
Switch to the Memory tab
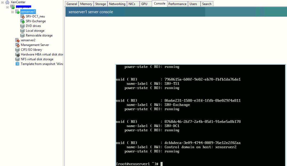click(x=86, y=4)
